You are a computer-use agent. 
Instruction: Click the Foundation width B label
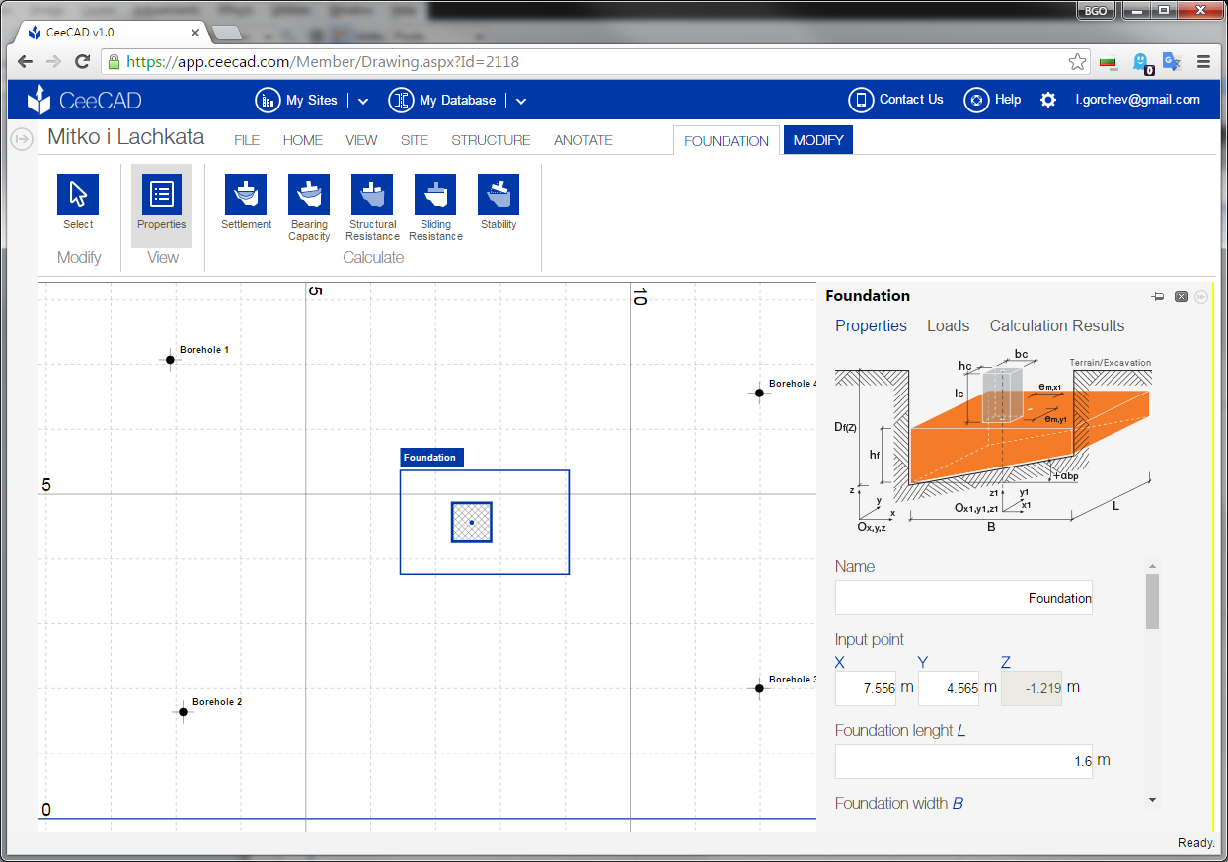coord(899,803)
